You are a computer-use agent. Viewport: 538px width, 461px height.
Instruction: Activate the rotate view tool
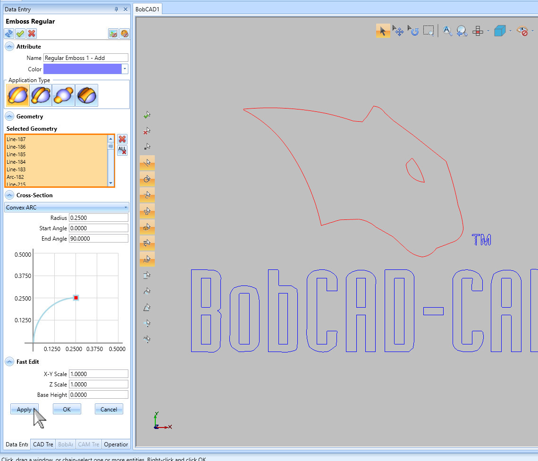413,30
